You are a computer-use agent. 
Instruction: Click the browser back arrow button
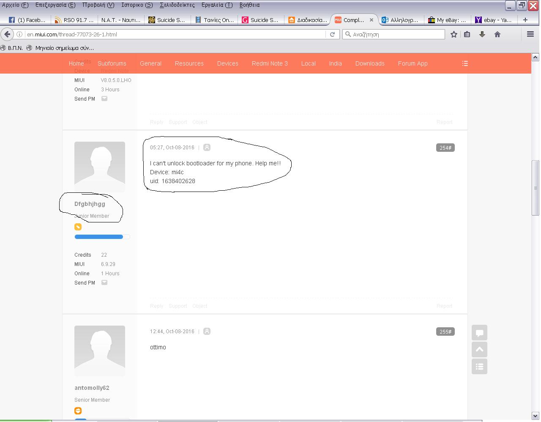[x=7, y=34]
